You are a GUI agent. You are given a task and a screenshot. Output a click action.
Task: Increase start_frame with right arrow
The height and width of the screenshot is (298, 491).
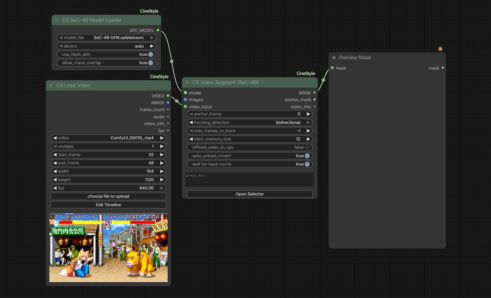point(162,155)
